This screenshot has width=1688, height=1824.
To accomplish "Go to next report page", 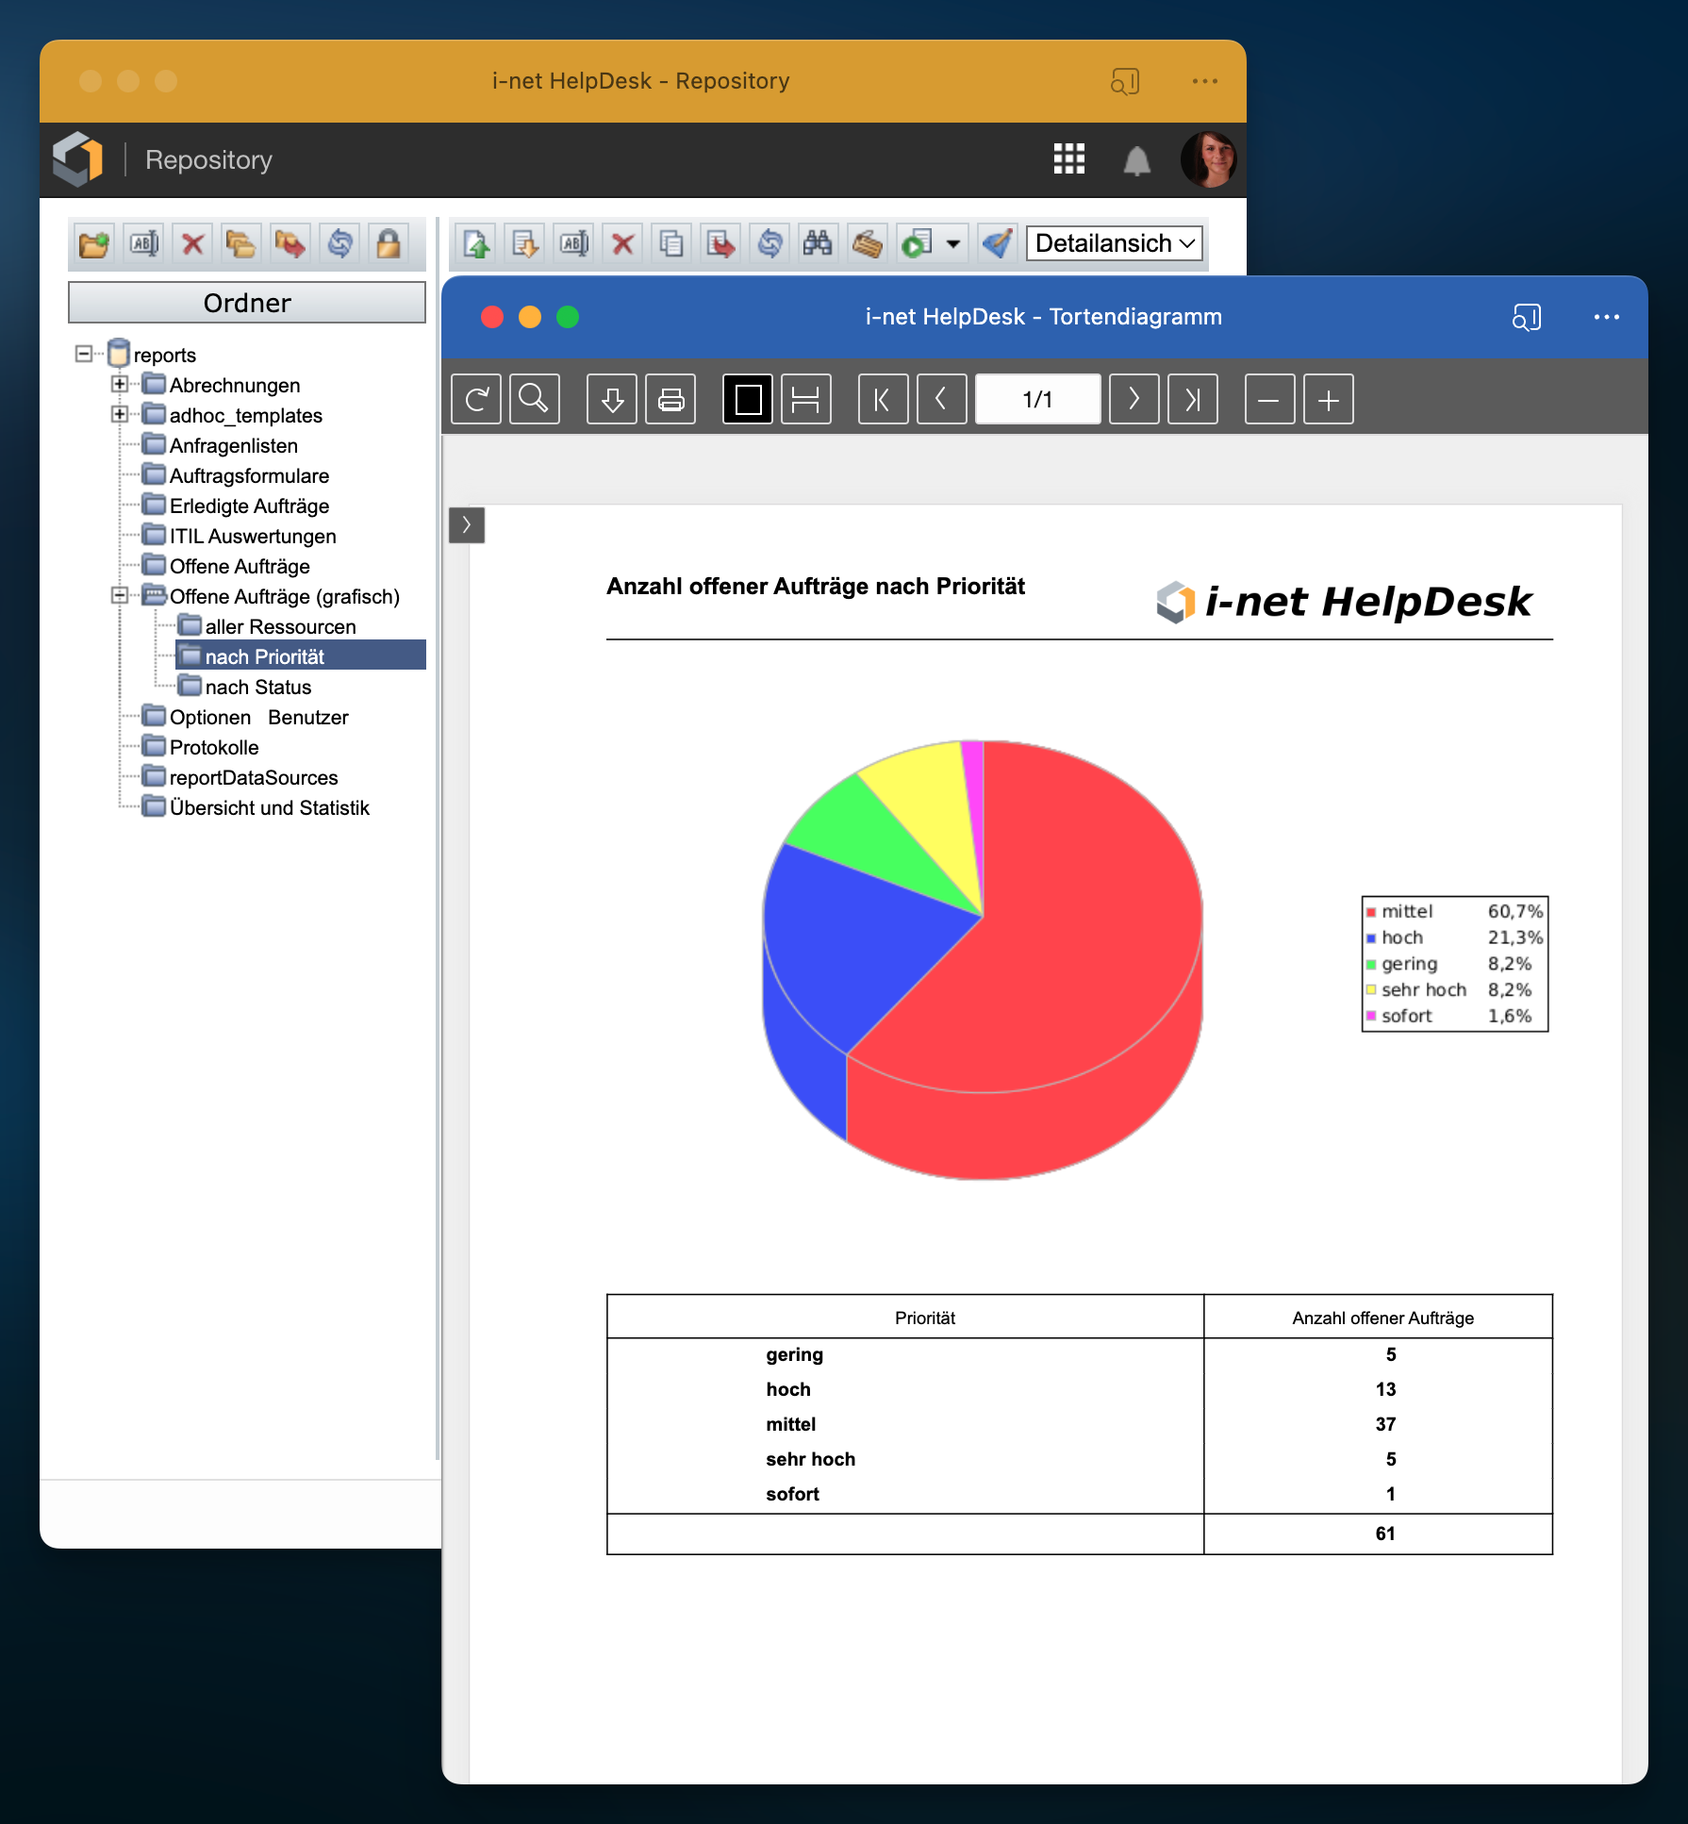I will [x=1134, y=399].
